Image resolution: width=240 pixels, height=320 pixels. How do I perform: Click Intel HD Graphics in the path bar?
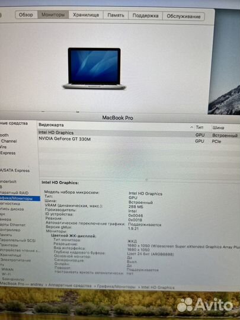coord(158,287)
